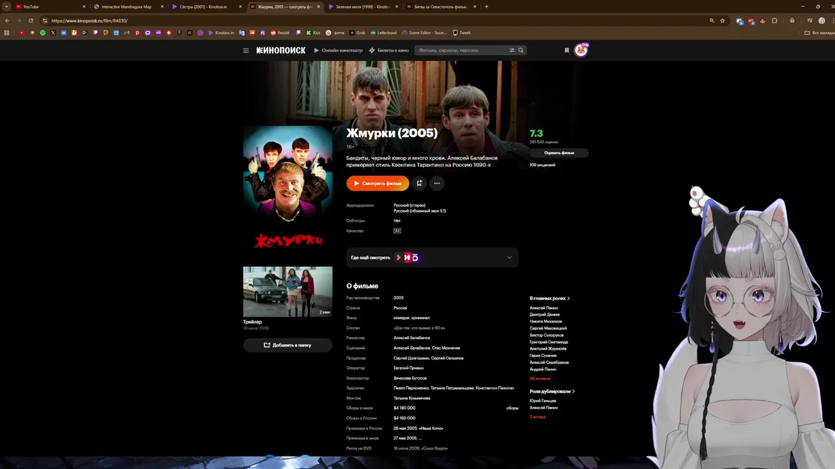
Task: Open the user profile avatar
Action: tap(581, 50)
